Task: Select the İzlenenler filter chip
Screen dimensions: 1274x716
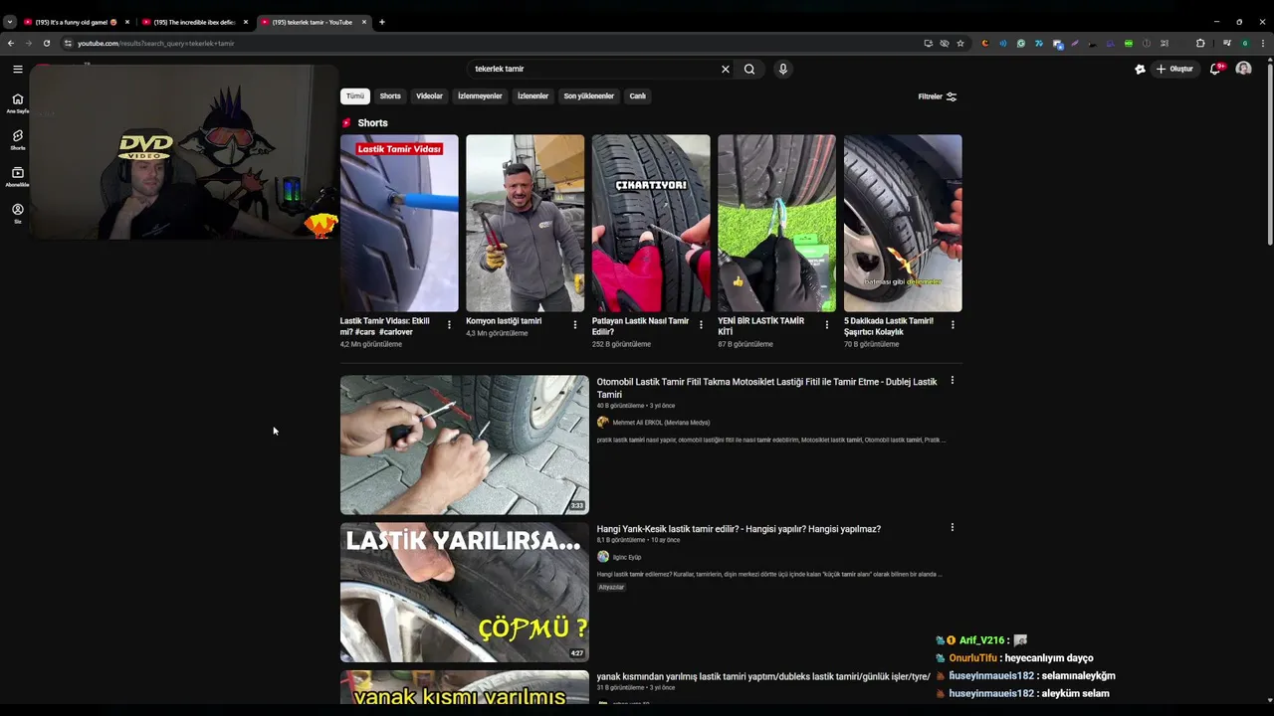Action: 532,96
